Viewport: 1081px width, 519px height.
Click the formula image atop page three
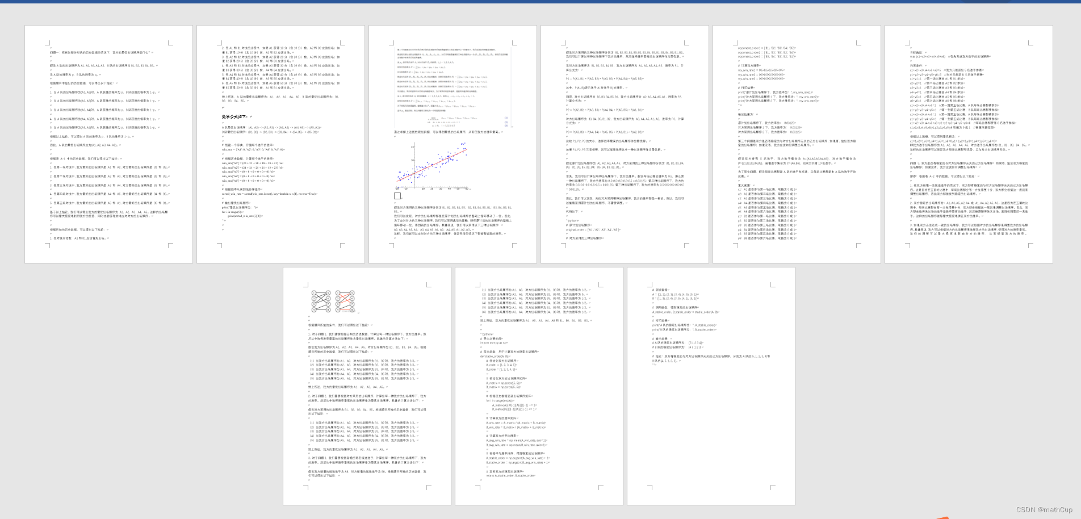[x=452, y=88]
